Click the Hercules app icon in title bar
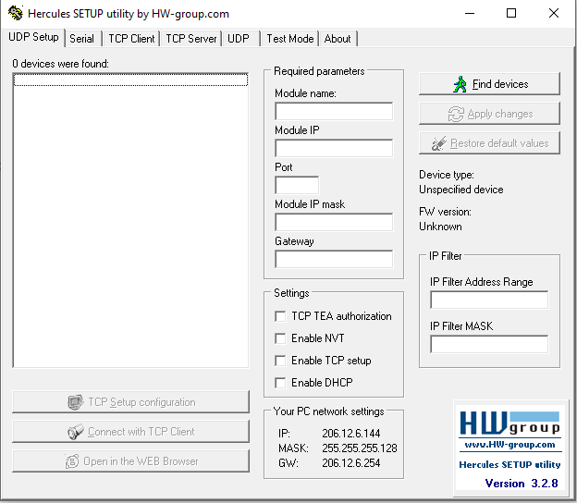577x503 pixels. click(x=16, y=13)
